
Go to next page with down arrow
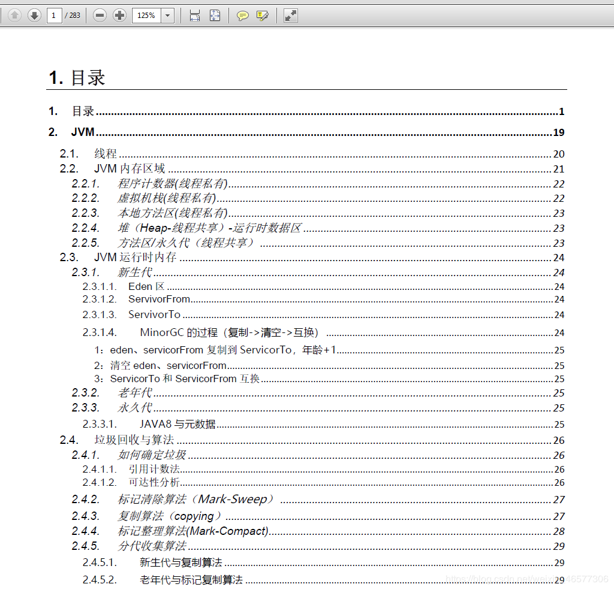click(34, 16)
